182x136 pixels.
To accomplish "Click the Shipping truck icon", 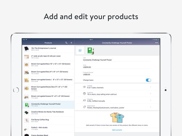I will click(x=84, y=100).
